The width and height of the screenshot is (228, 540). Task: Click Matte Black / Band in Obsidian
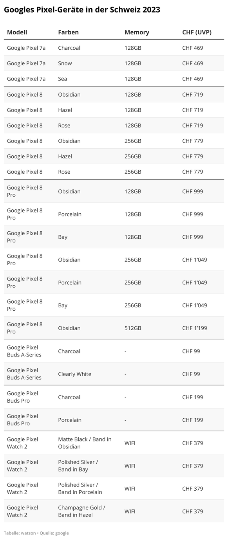tap(85, 443)
